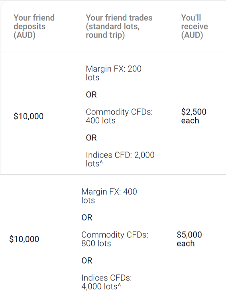The image size is (226, 298).
Task: Click 'OR' above Indices CFDs 4,000 lots
Action: (87, 261)
